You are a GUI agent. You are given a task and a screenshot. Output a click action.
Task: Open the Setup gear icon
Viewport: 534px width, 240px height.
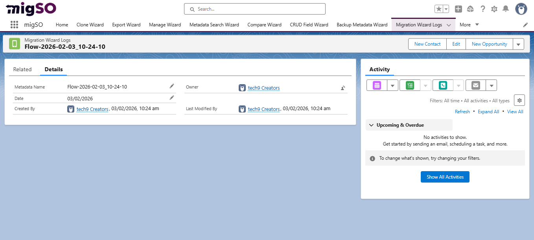pyautogui.click(x=494, y=9)
